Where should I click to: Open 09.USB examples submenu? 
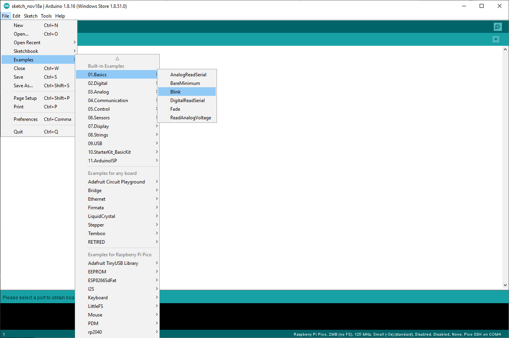(x=117, y=143)
